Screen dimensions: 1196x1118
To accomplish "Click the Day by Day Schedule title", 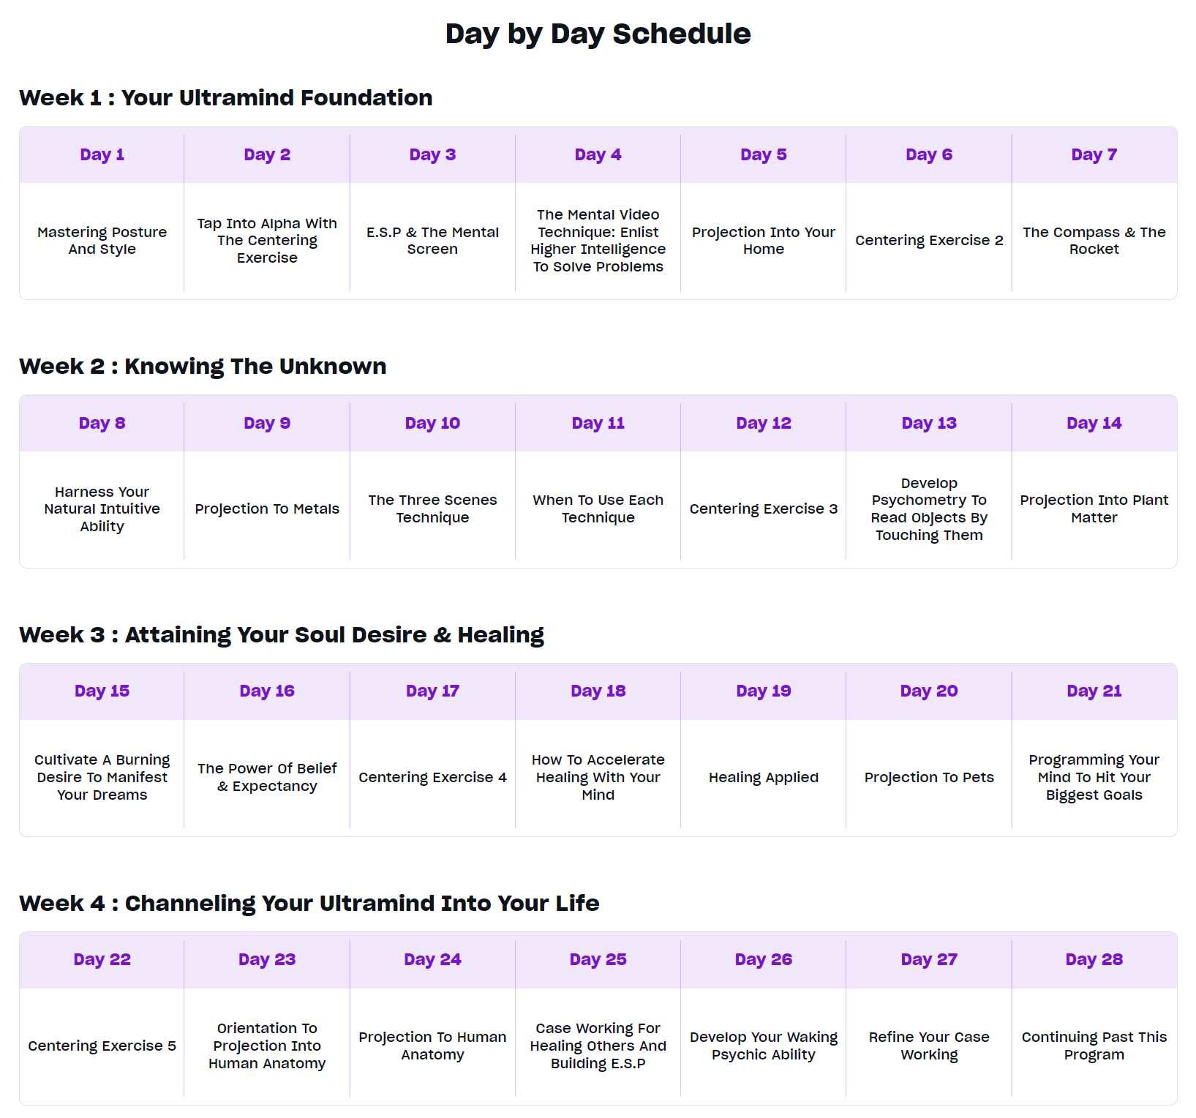I will pos(598,34).
